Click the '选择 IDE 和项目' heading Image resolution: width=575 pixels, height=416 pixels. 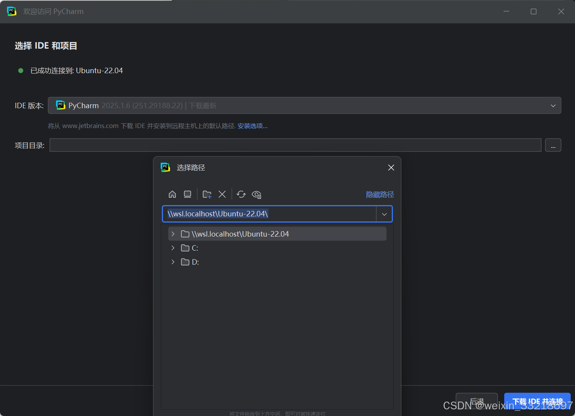[x=46, y=46]
